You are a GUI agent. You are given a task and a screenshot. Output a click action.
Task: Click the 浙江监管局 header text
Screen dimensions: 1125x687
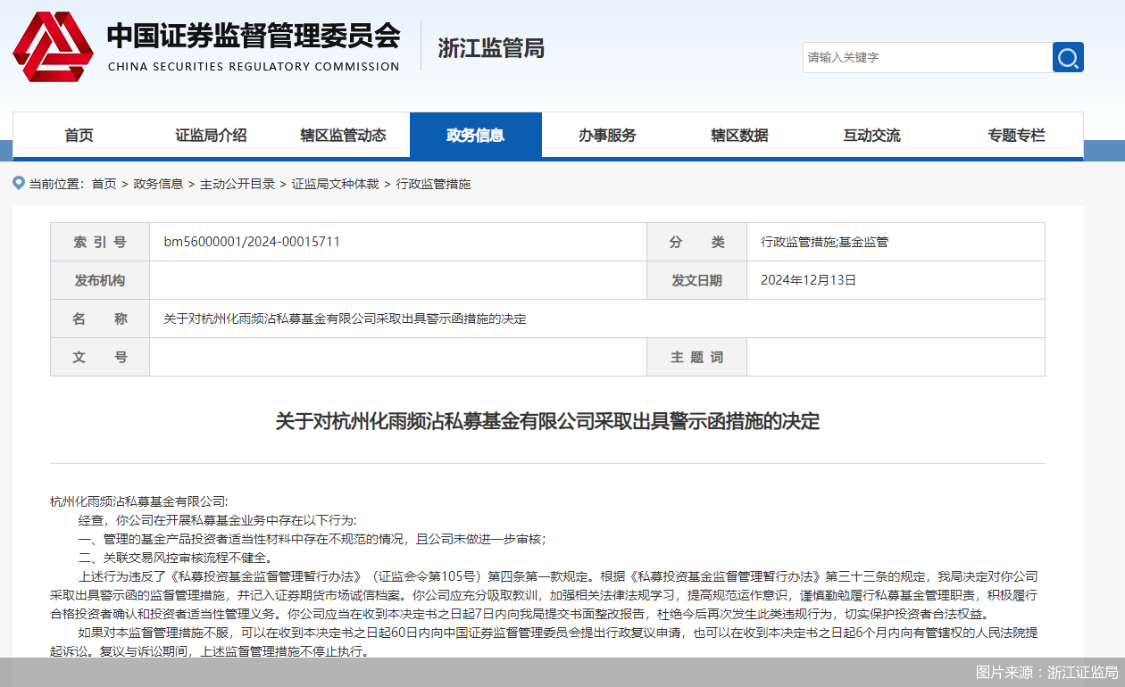pos(491,47)
